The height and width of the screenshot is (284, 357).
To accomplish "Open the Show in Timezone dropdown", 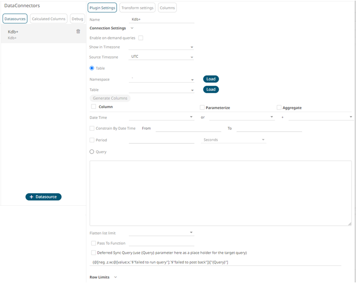I will [x=161, y=47].
